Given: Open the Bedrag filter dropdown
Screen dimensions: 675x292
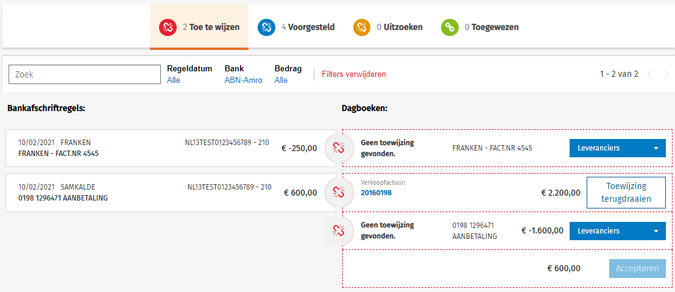Looking at the screenshot, I should (x=281, y=80).
